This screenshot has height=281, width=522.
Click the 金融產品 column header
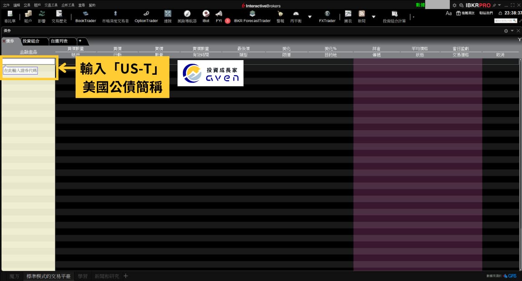[28, 52]
